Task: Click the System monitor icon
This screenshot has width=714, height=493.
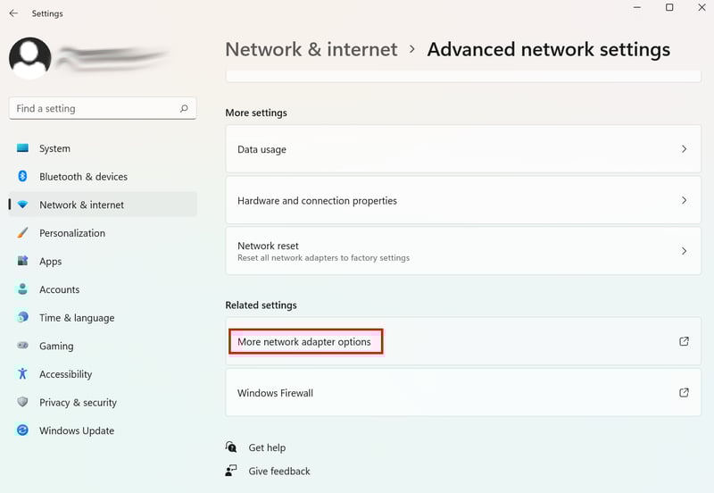Action: [23, 148]
